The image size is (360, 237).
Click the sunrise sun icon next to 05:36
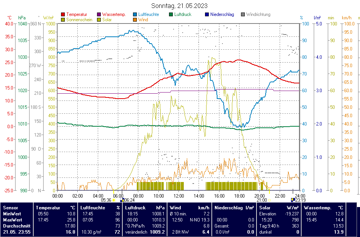point(114,200)
